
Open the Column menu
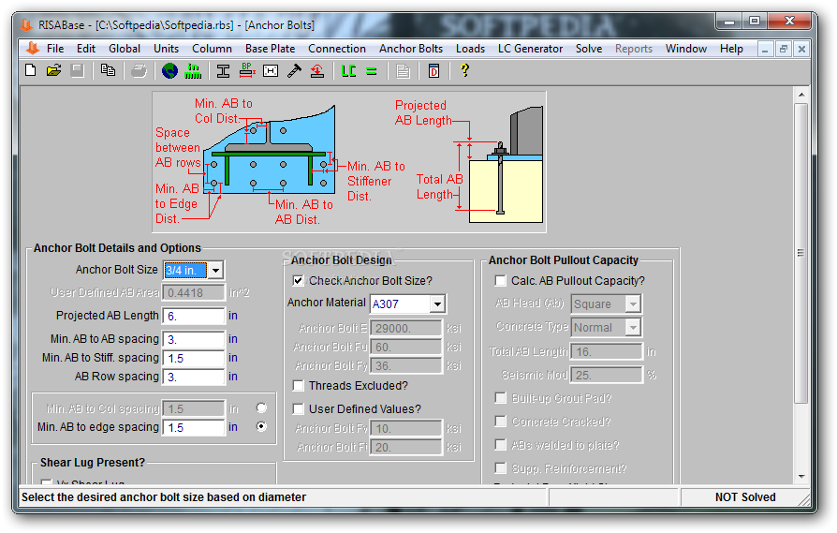[212, 49]
